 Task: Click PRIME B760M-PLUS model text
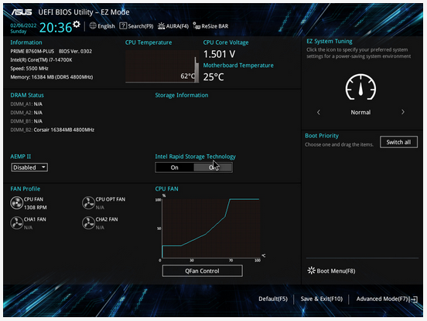pyautogui.click(x=32, y=52)
